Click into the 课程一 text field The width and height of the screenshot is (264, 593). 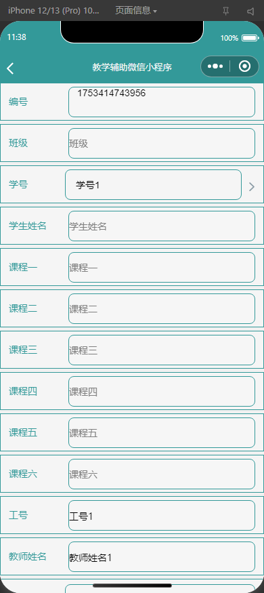click(162, 268)
